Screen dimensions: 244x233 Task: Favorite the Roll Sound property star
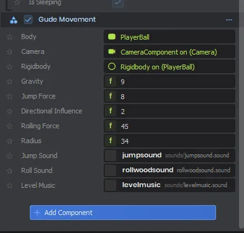coord(9,171)
